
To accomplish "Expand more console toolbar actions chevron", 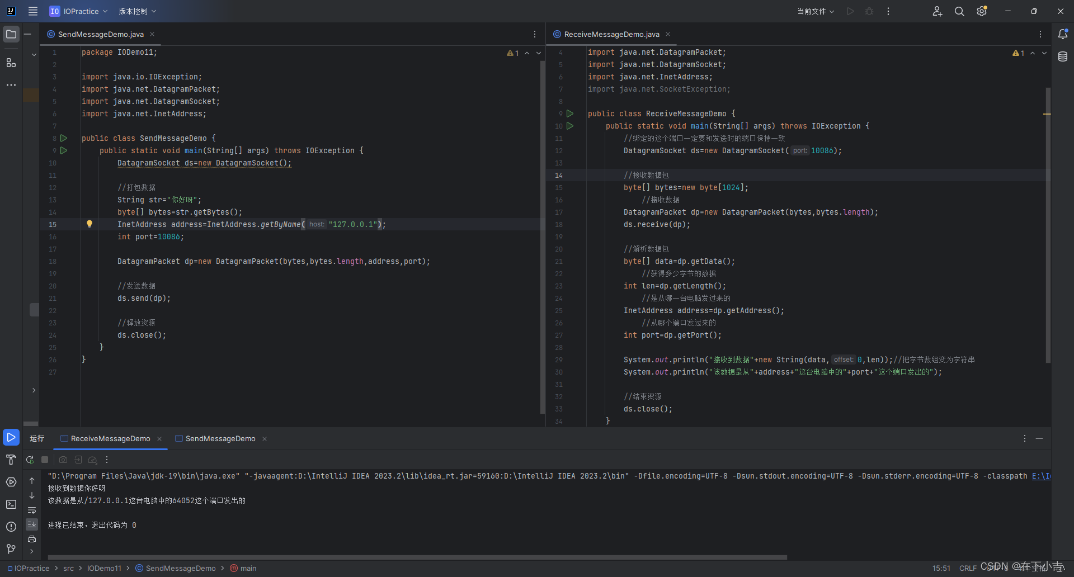I will click(x=32, y=551).
